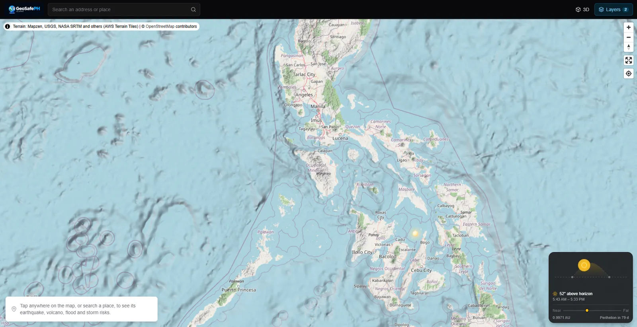Click the GeoSafePH logo

coord(24,9)
